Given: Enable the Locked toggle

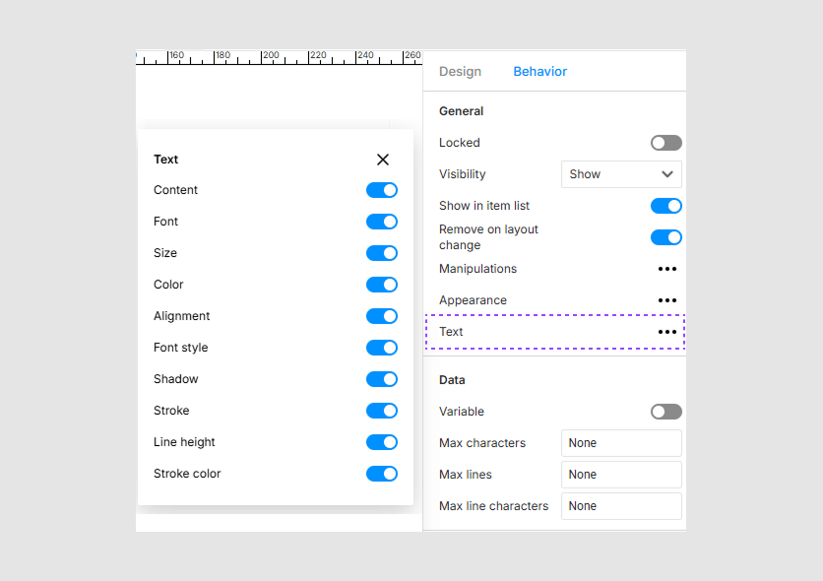Looking at the screenshot, I should [665, 142].
